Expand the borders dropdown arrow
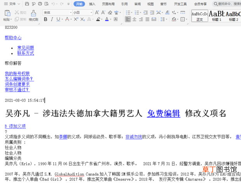 pyautogui.click(x=187, y=19)
